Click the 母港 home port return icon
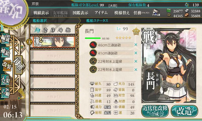202x121 pixels. (19, 65)
